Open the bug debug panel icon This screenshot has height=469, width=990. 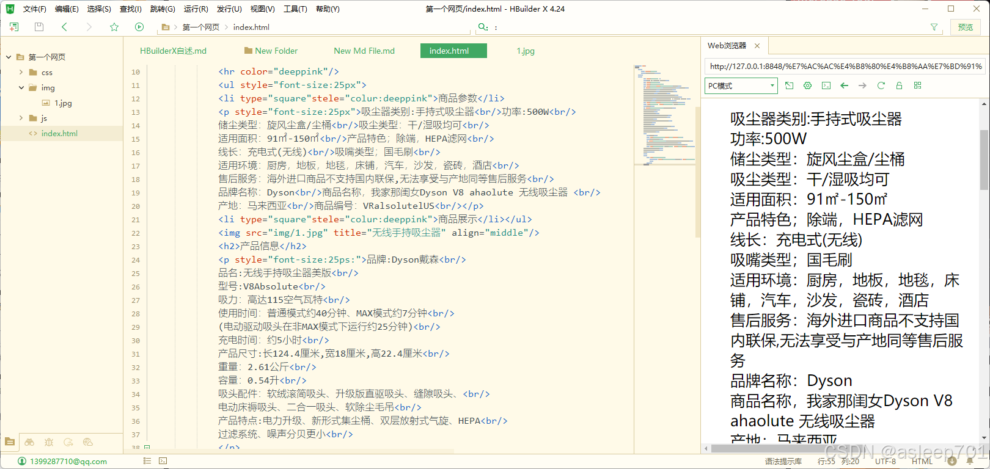[49, 442]
